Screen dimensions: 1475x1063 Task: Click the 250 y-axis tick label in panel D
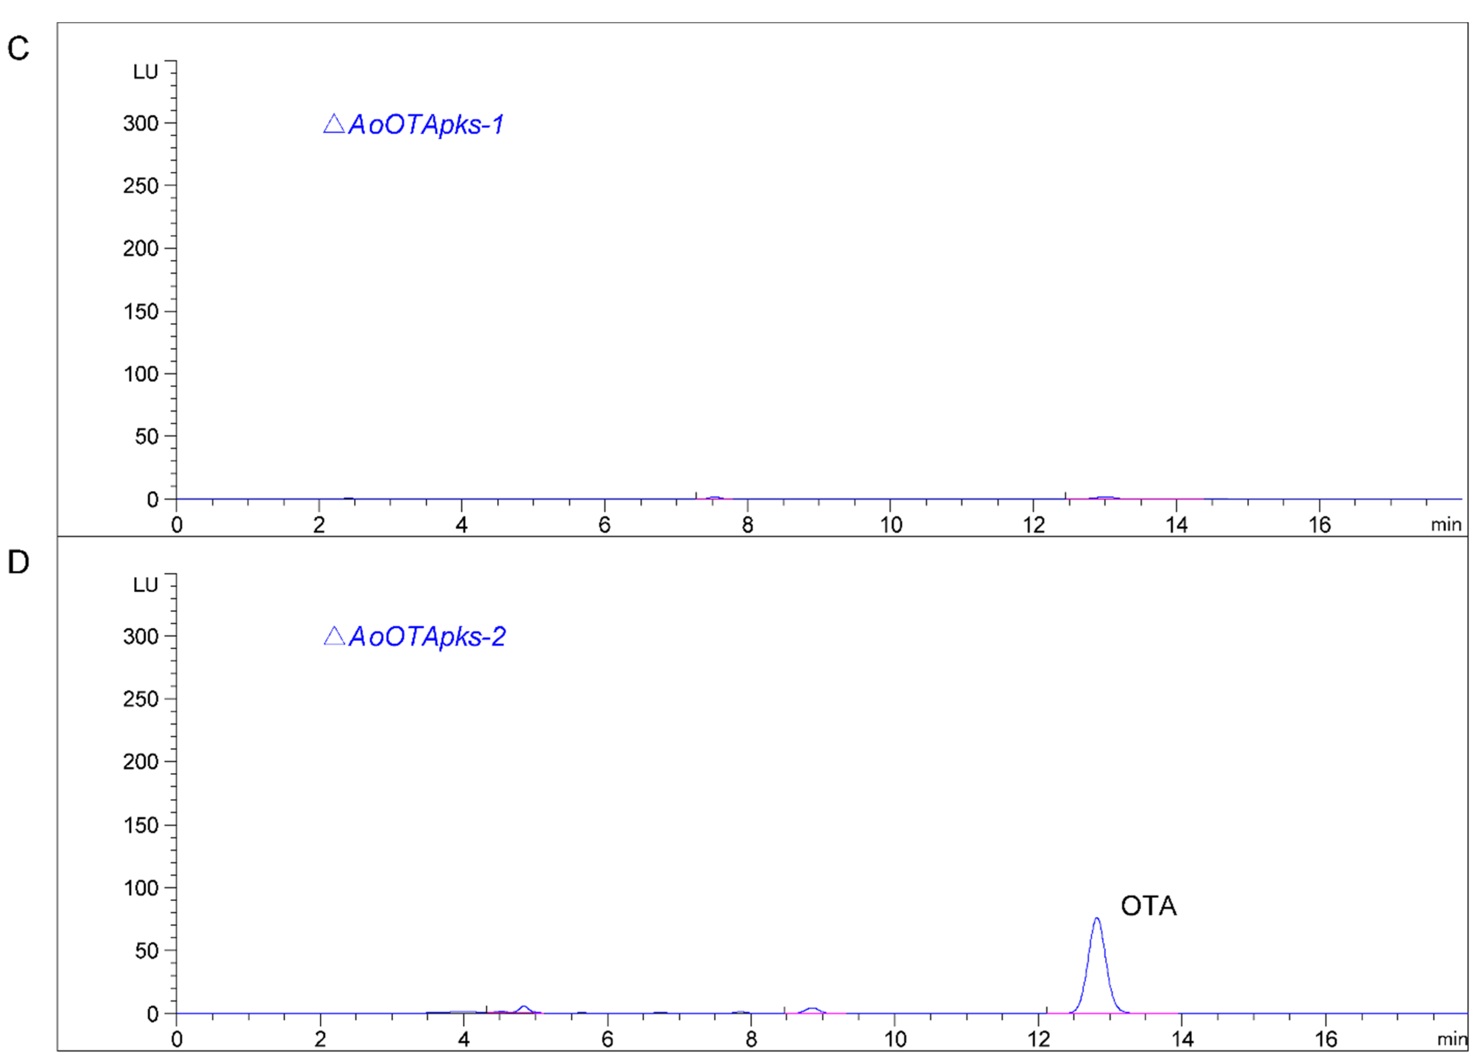point(140,699)
